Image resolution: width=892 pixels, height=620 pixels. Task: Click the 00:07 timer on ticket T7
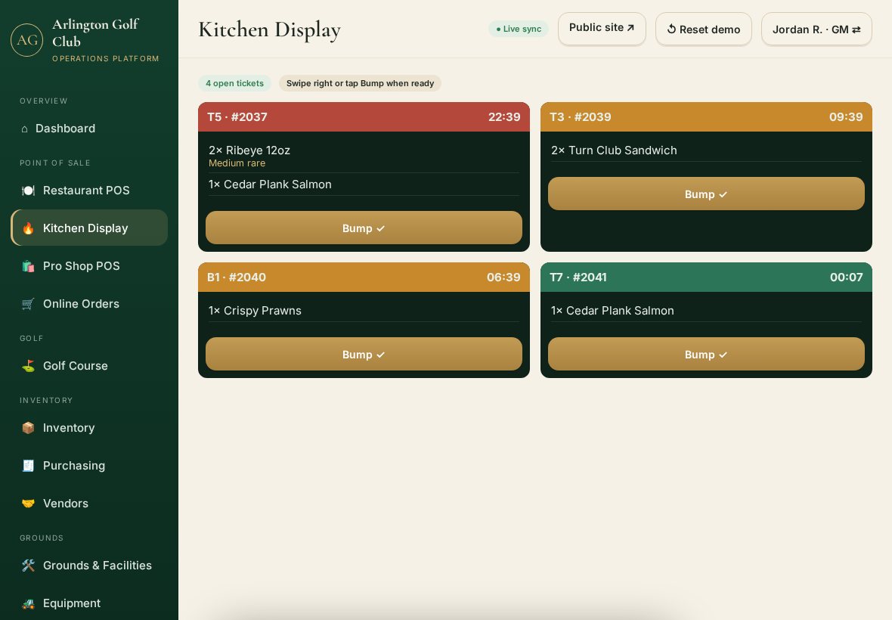pos(847,277)
